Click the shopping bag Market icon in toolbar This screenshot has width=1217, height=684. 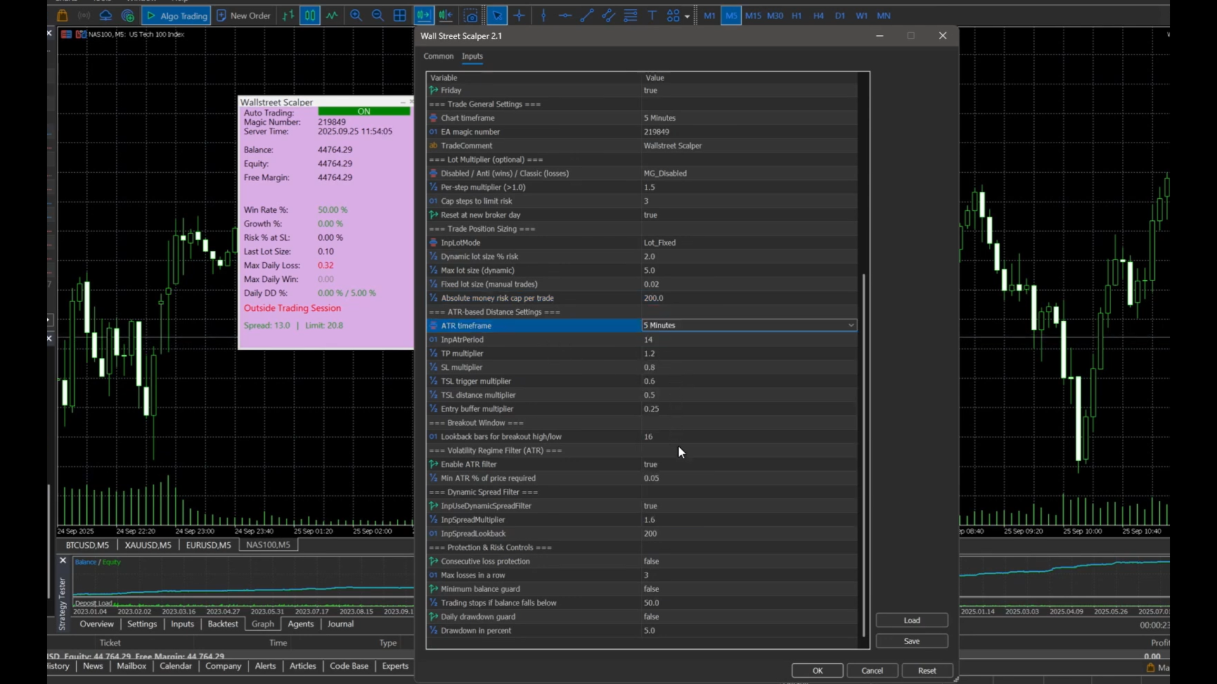(62, 16)
